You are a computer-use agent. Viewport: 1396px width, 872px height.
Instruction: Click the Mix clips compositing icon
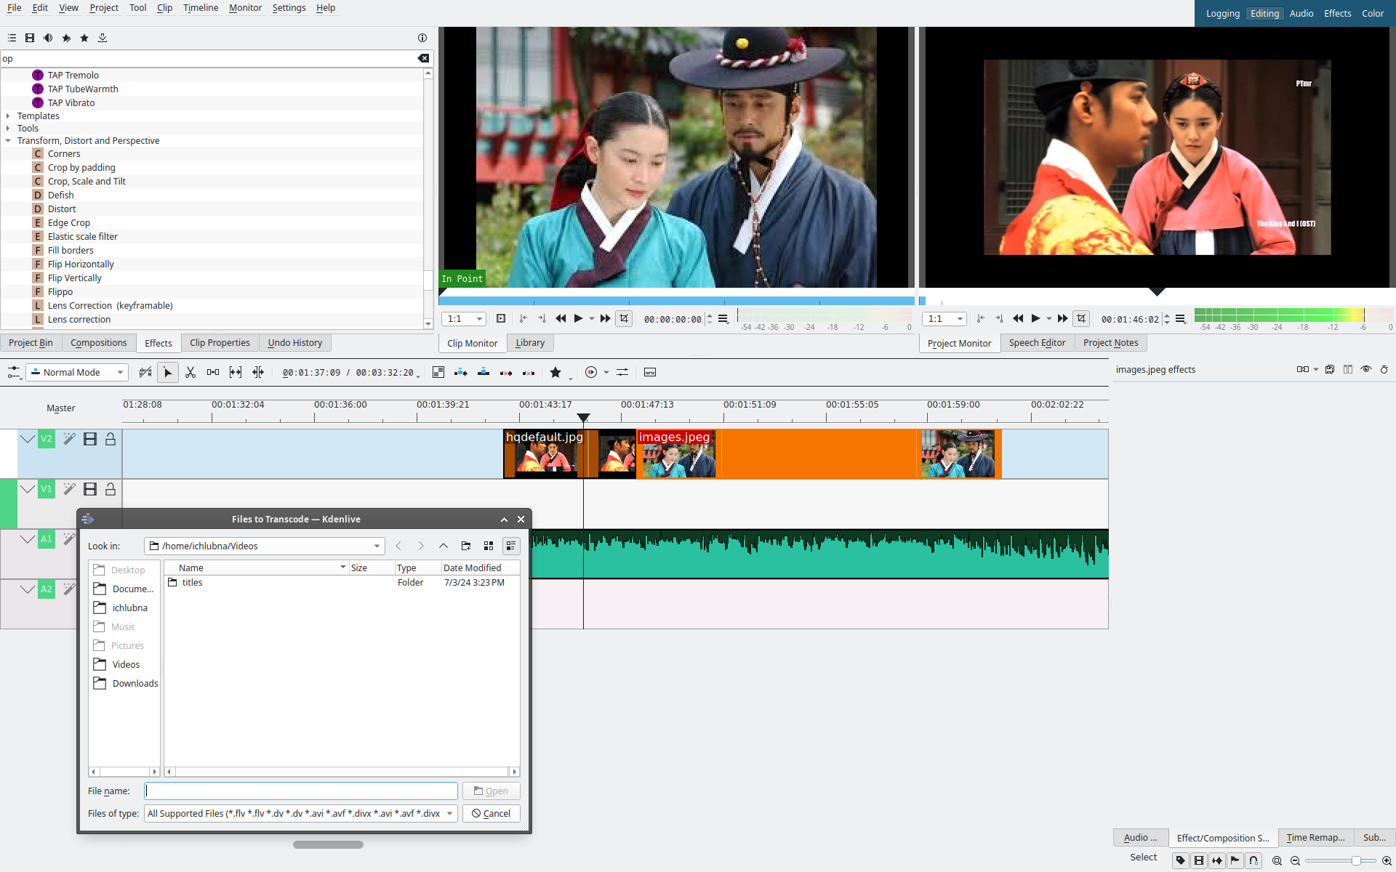click(438, 372)
